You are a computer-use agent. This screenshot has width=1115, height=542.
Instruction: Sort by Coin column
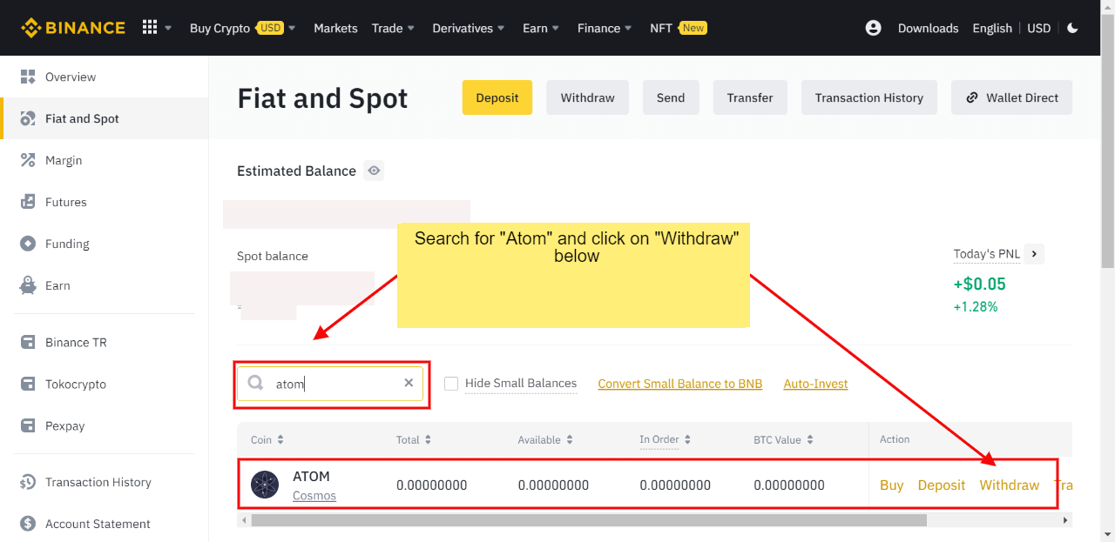[x=267, y=440]
